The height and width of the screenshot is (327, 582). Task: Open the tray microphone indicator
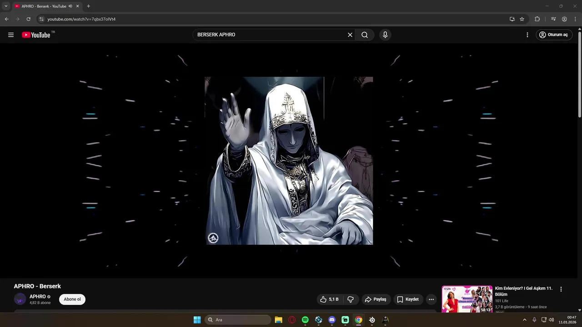tap(534, 320)
